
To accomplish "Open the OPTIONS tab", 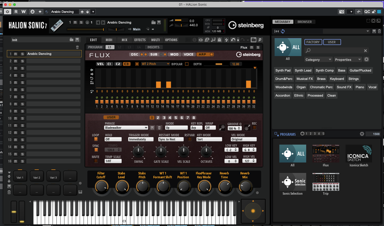I will [171, 40].
